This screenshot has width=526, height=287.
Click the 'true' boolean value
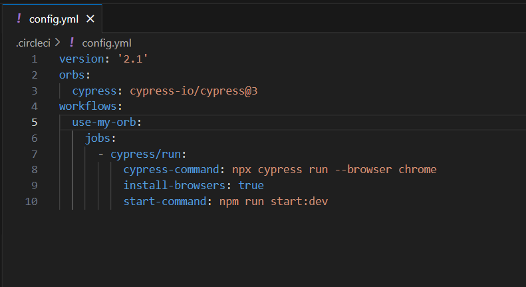point(251,186)
